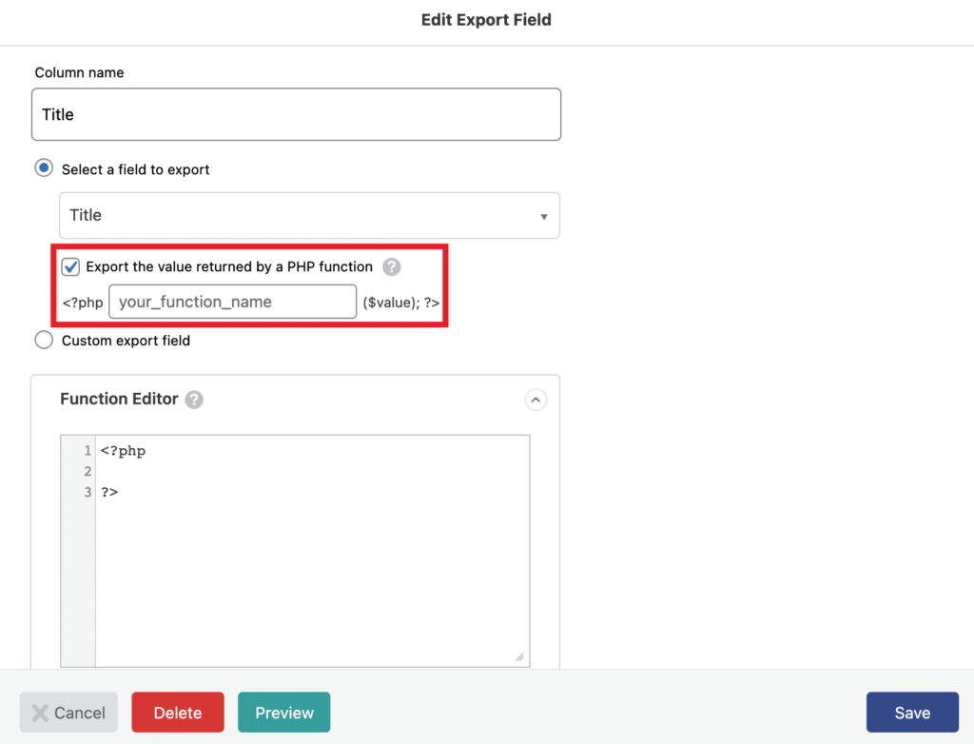Cancel editing the export field
This screenshot has height=744, width=974.
[x=68, y=712]
